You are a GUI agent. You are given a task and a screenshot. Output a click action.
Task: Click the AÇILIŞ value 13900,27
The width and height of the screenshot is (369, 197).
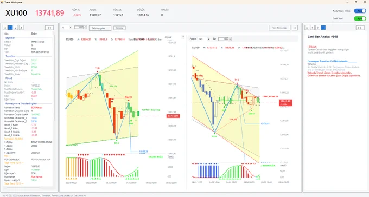pos(95,15)
